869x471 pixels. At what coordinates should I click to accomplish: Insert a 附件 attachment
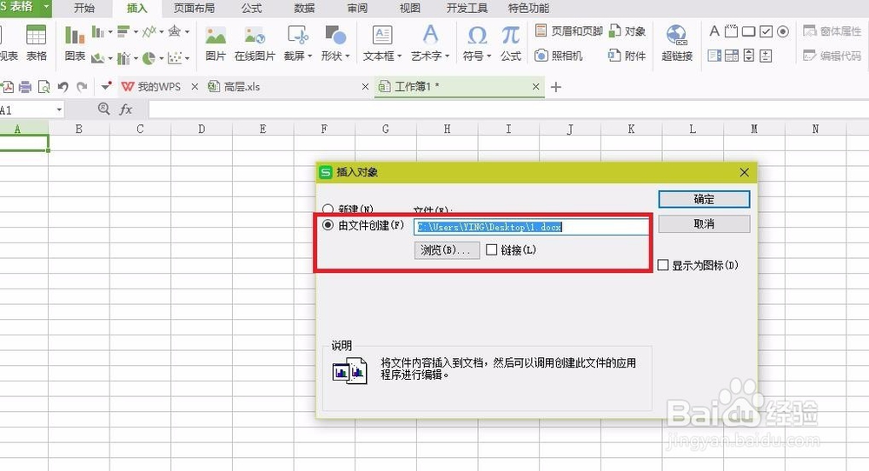point(627,56)
